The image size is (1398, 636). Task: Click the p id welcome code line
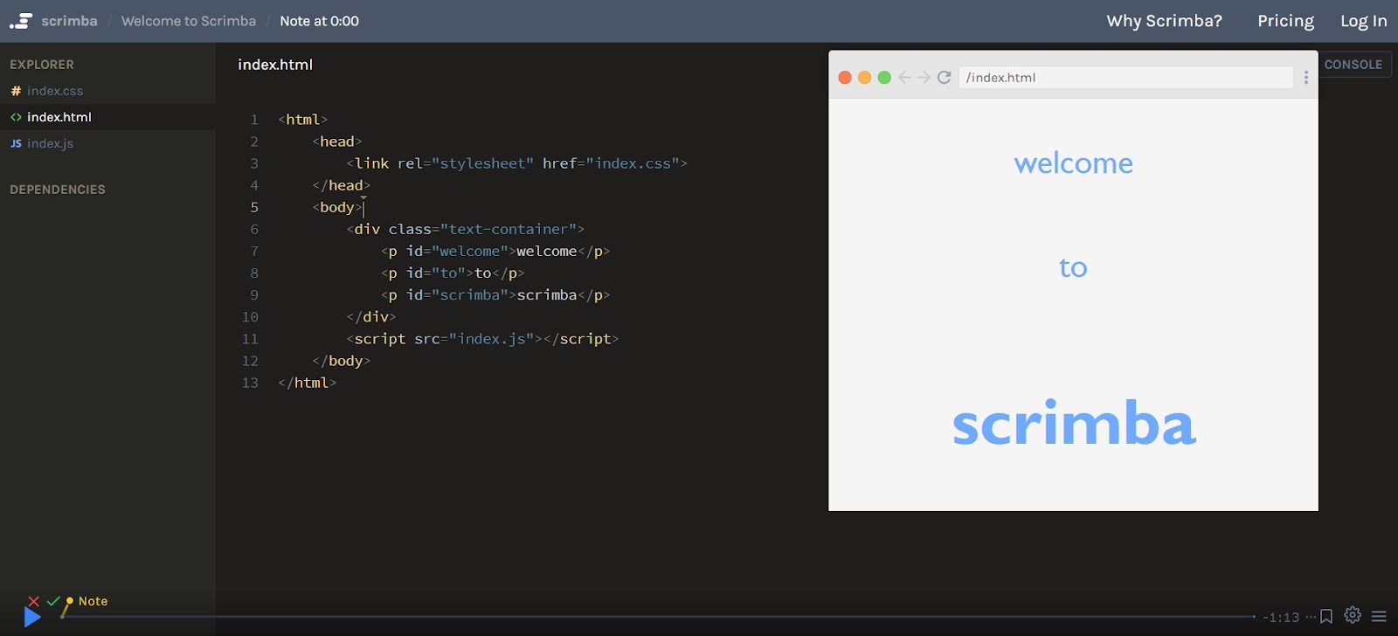point(495,251)
